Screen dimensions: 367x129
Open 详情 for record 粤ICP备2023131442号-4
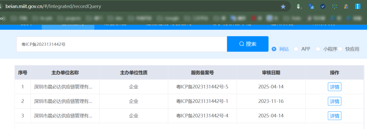pos(334,116)
